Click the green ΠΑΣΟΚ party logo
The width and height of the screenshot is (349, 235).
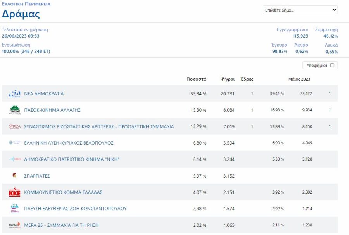click(x=14, y=110)
